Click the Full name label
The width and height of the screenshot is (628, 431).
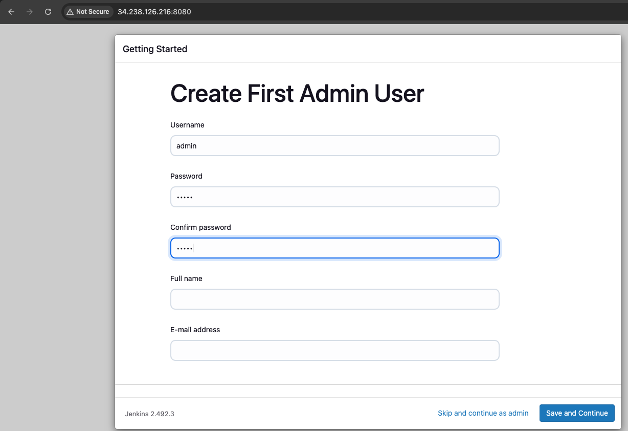(186, 278)
